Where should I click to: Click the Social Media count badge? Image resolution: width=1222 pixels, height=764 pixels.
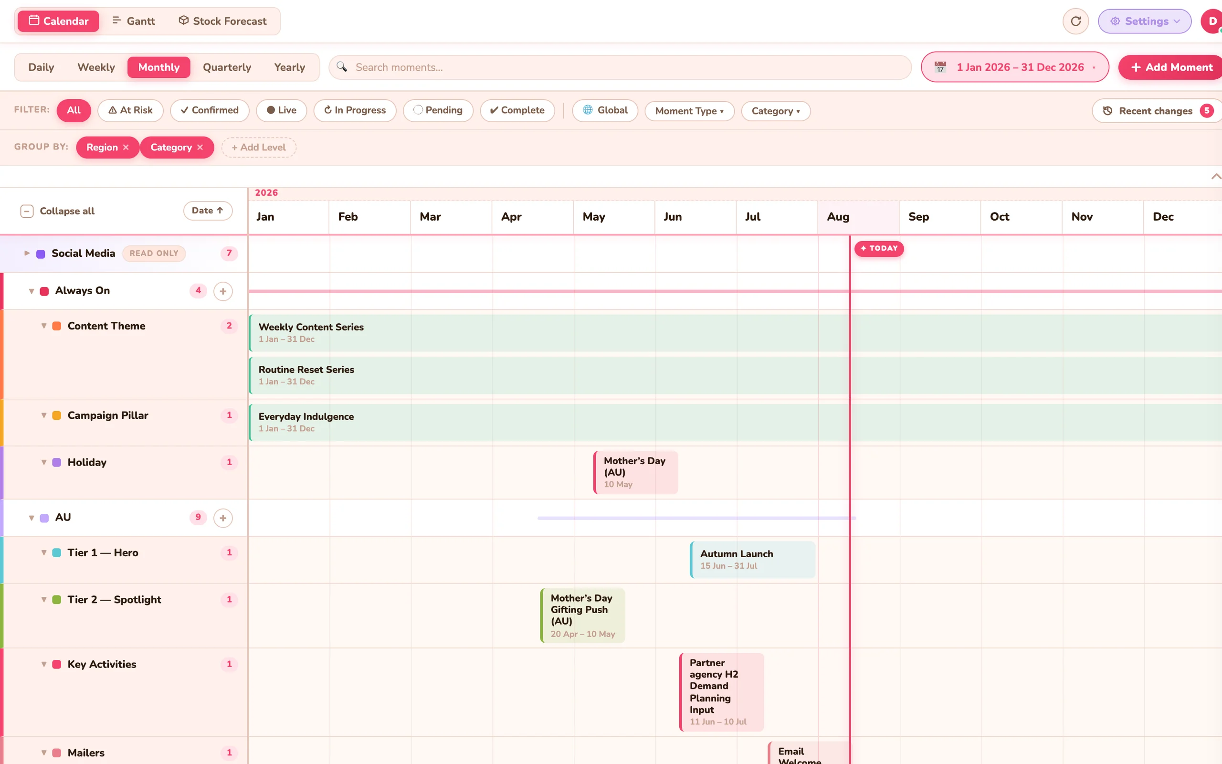[x=229, y=253]
